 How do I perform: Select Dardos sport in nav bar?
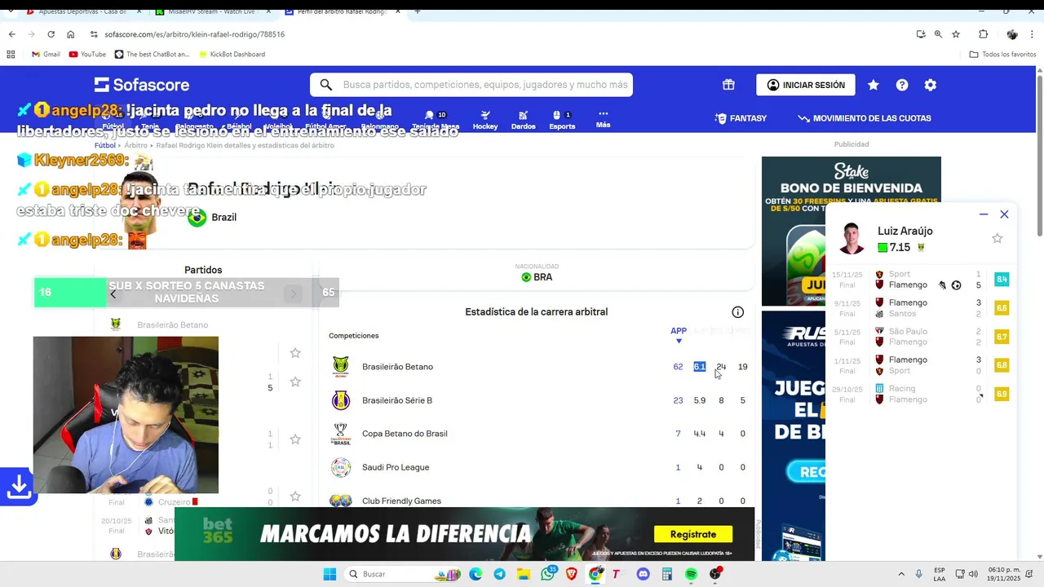[524, 120]
